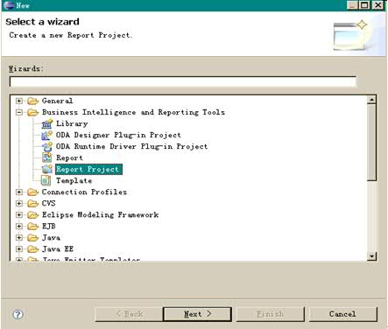Viewport: 388px width, 329px height.
Task: Collapse the Business Intelligence and Reporting Tools node
Action: [x=19, y=112]
